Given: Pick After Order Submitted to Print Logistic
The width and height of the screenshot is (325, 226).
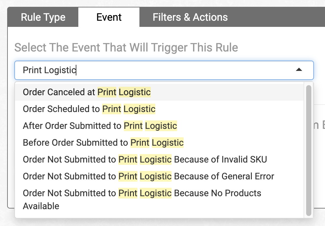Looking at the screenshot, I should (x=100, y=126).
